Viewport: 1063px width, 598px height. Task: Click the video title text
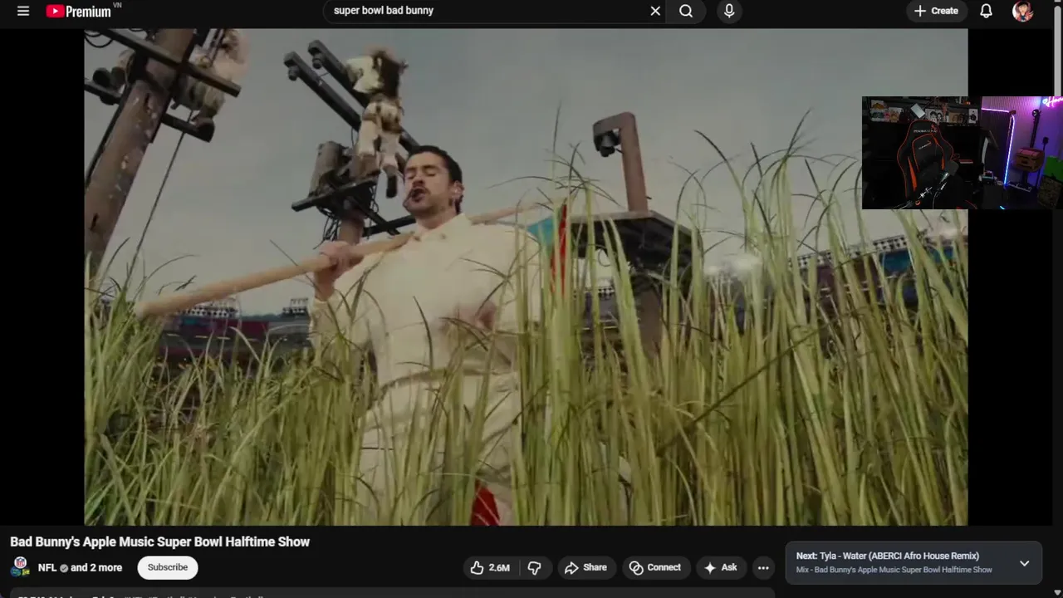pyautogui.click(x=159, y=542)
